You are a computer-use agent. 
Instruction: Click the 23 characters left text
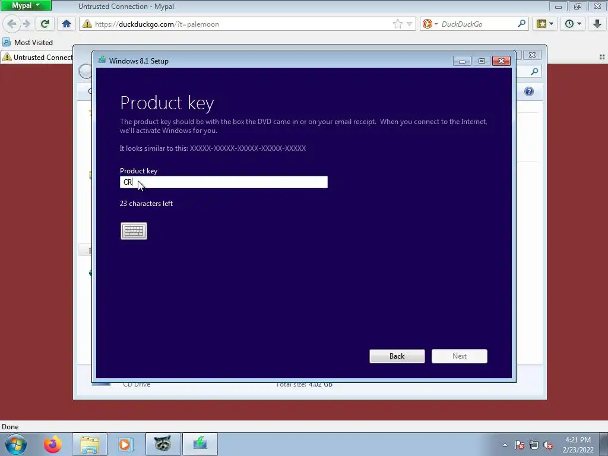click(x=146, y=204)
